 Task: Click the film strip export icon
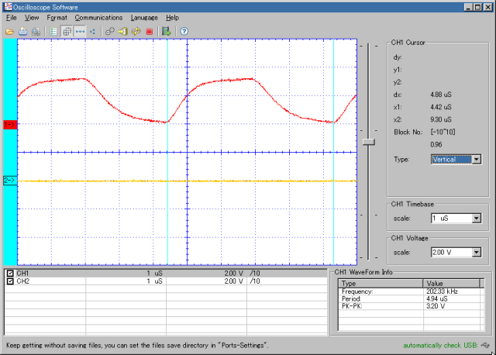[x=167, y=31]
